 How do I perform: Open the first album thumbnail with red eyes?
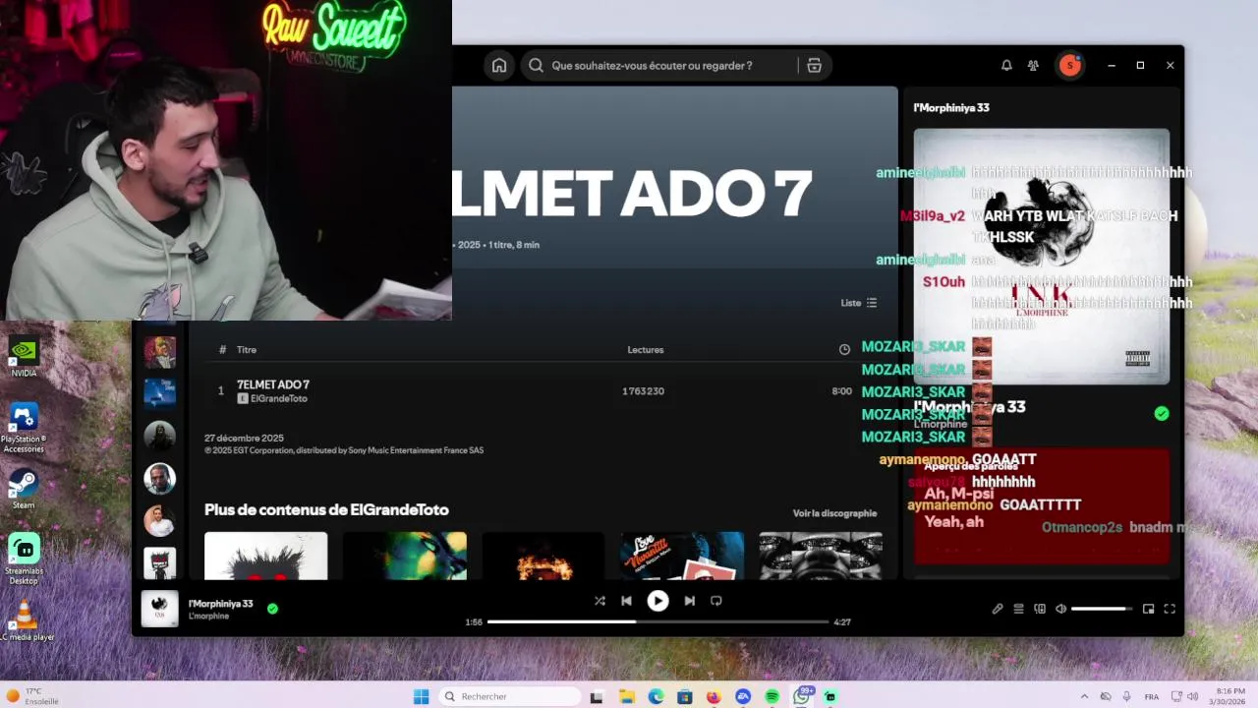(265, 556)
